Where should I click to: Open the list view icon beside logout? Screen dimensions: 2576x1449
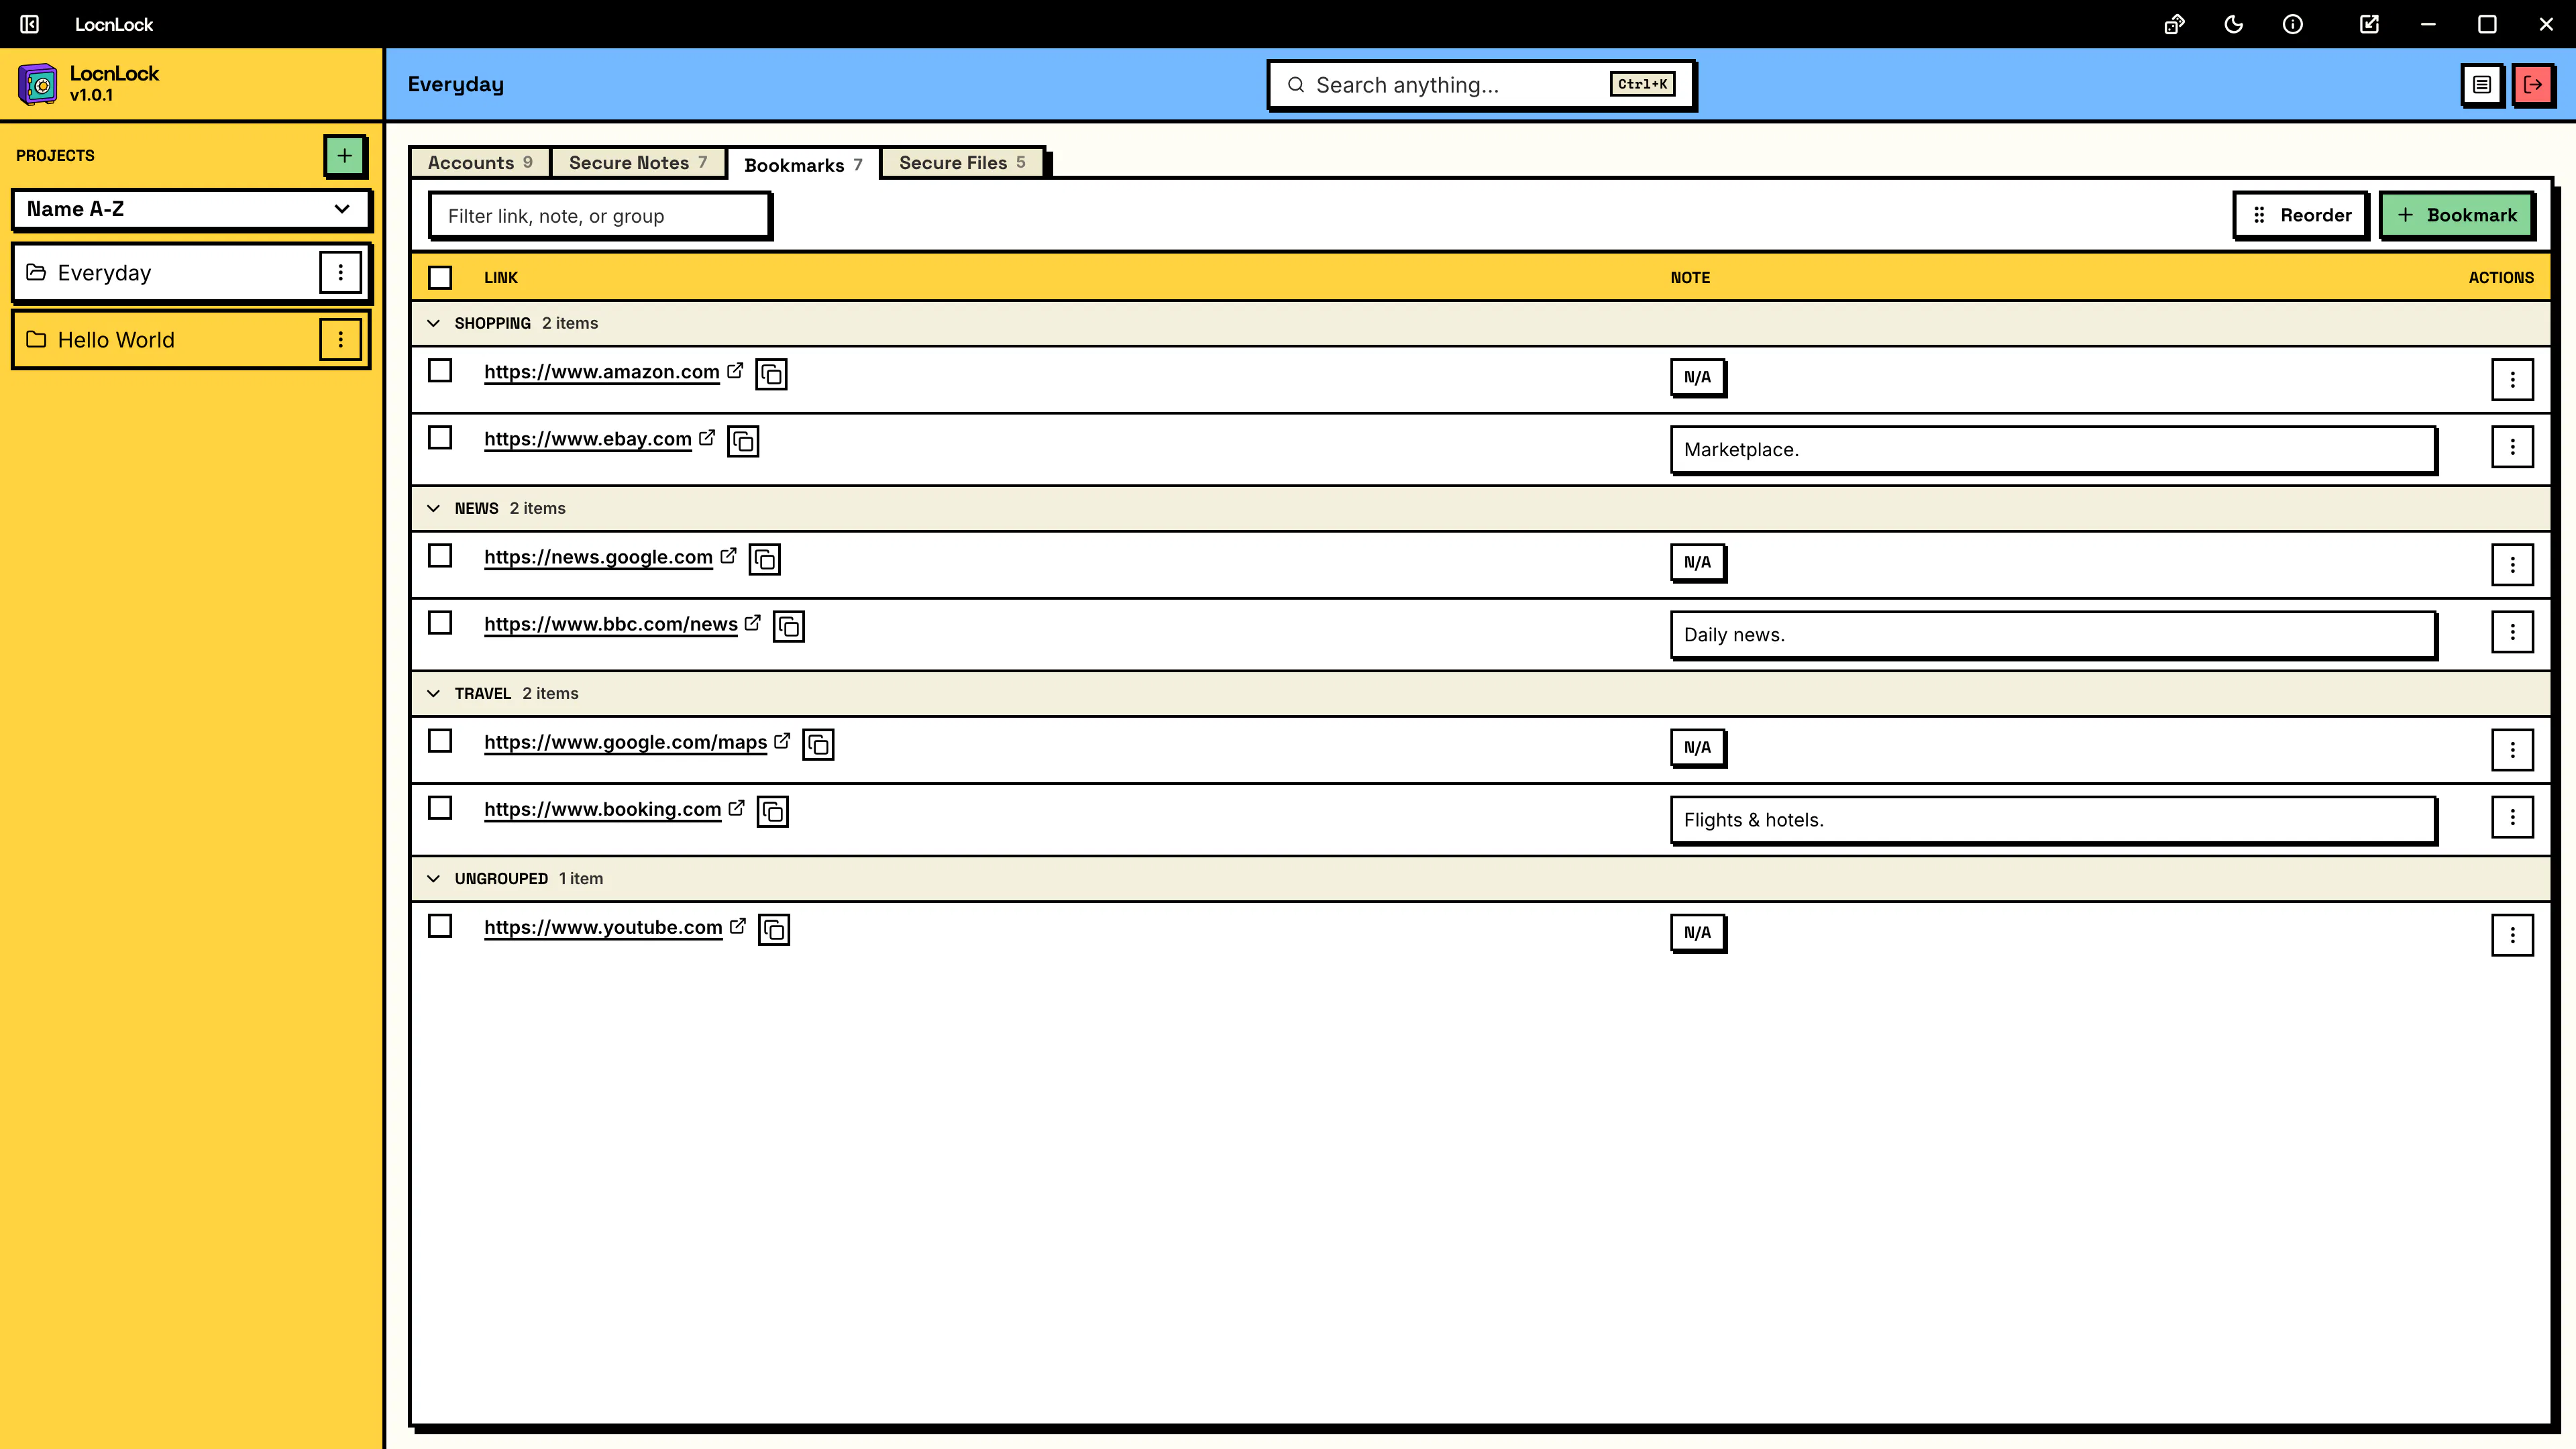click(x=2482, y=85)
